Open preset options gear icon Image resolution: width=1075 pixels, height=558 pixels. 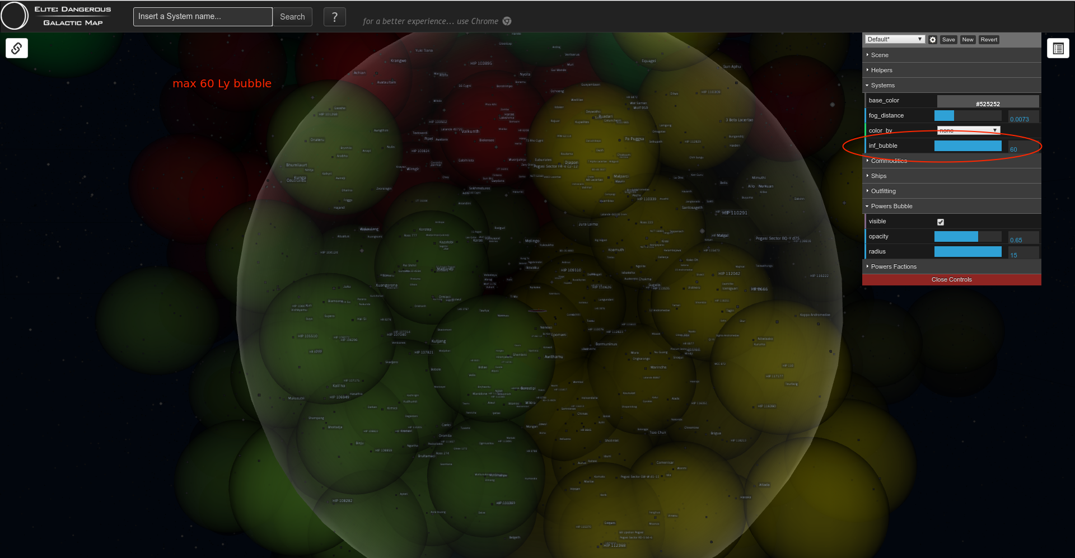tap(933, 40)
